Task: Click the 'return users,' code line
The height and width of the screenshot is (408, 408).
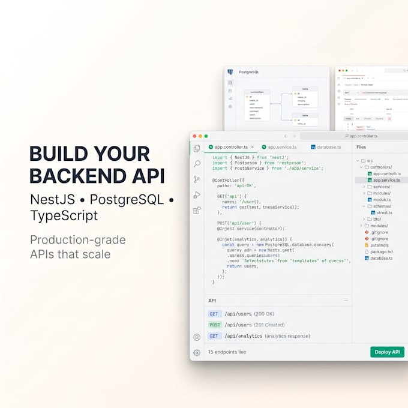Action: coord(242,266)
